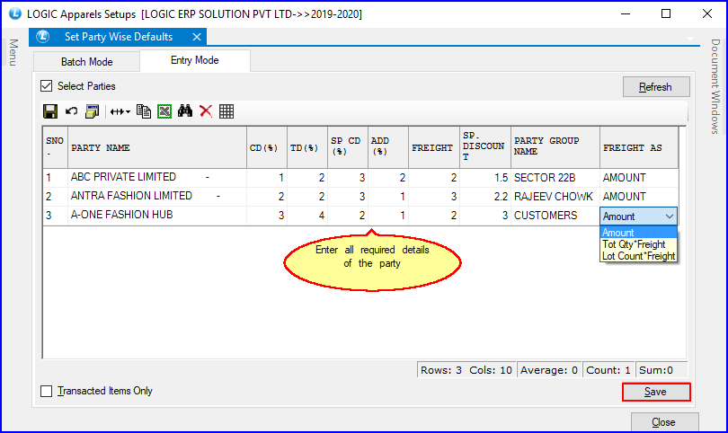The image size is (728, 433).
Task: Click the red X delete icon
Action: [206, 111]
